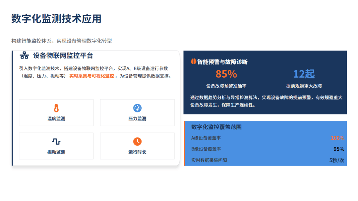Click the 设备物联网监控平台 heading
Screen dimensions: 358x201
63,56
